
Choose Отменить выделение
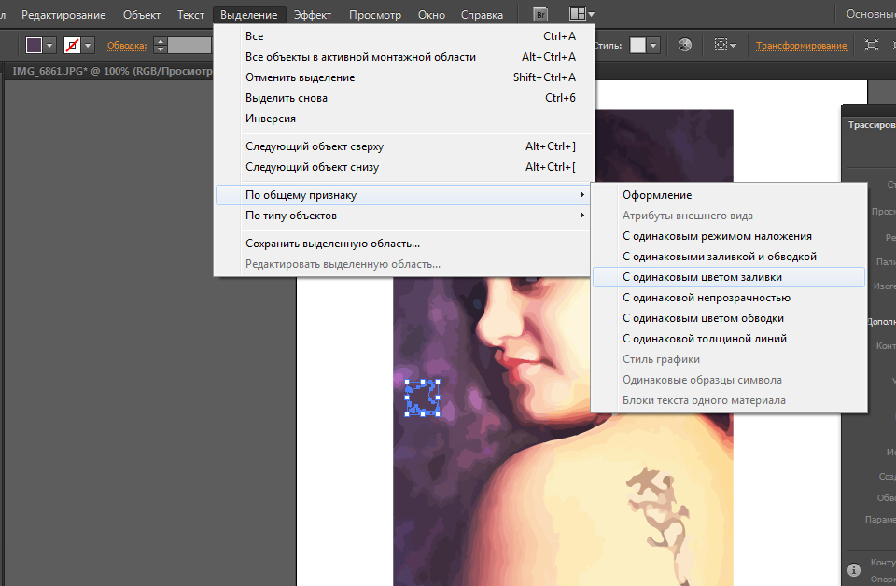pos(403,77)
